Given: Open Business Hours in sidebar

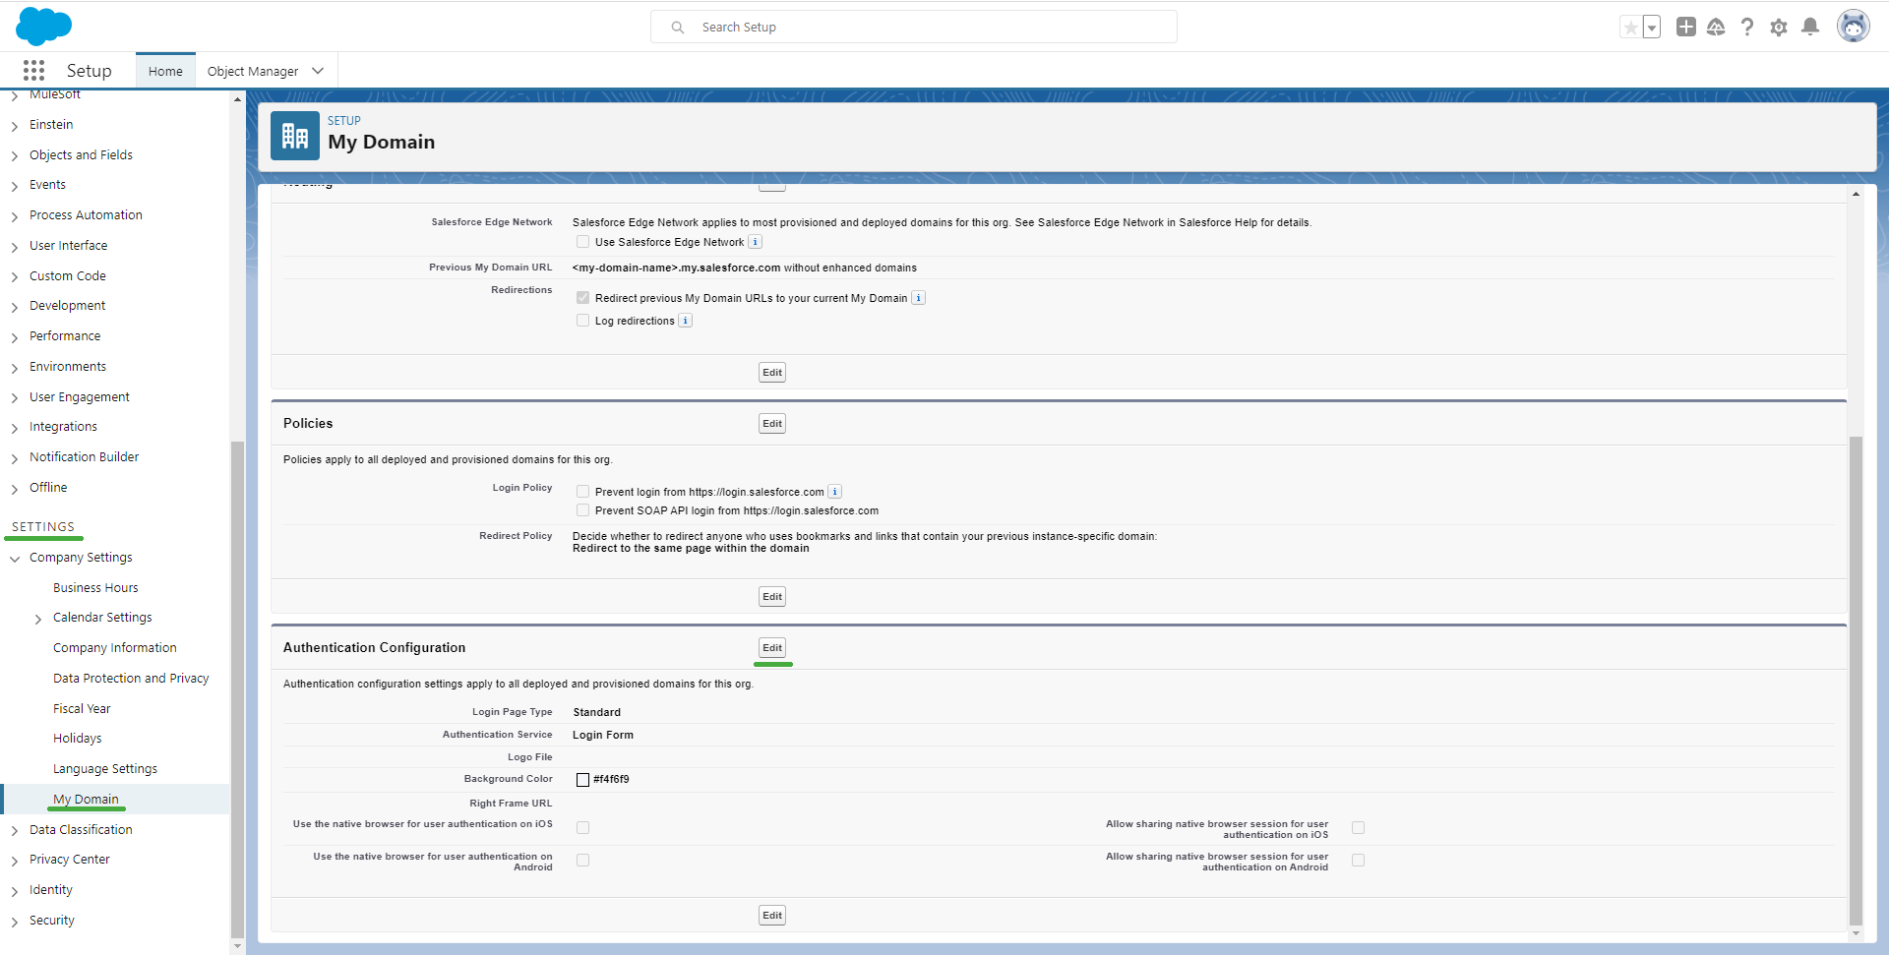Looking at the screenshot, I should [x=95, y=588].
